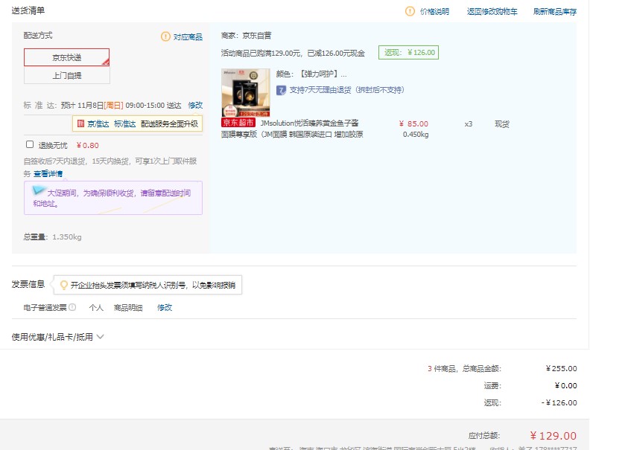Enable the 退换无忧 checkbox
Viewport: 625px width, 450px height.
pyautogui.click(x=30, y=144)
